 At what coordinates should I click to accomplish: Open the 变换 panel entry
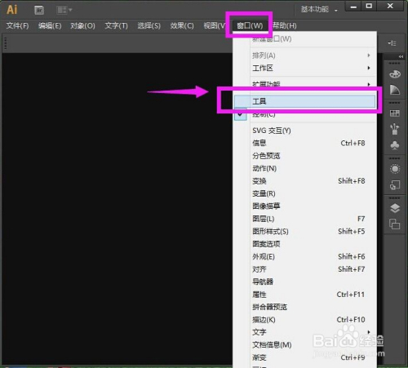click(304, 181)
